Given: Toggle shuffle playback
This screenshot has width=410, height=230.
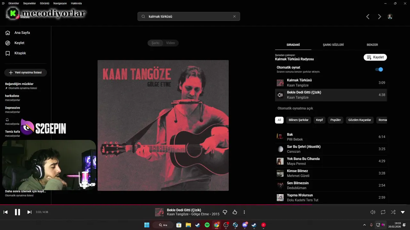Looking at the screenshot, I should [393, 212].
